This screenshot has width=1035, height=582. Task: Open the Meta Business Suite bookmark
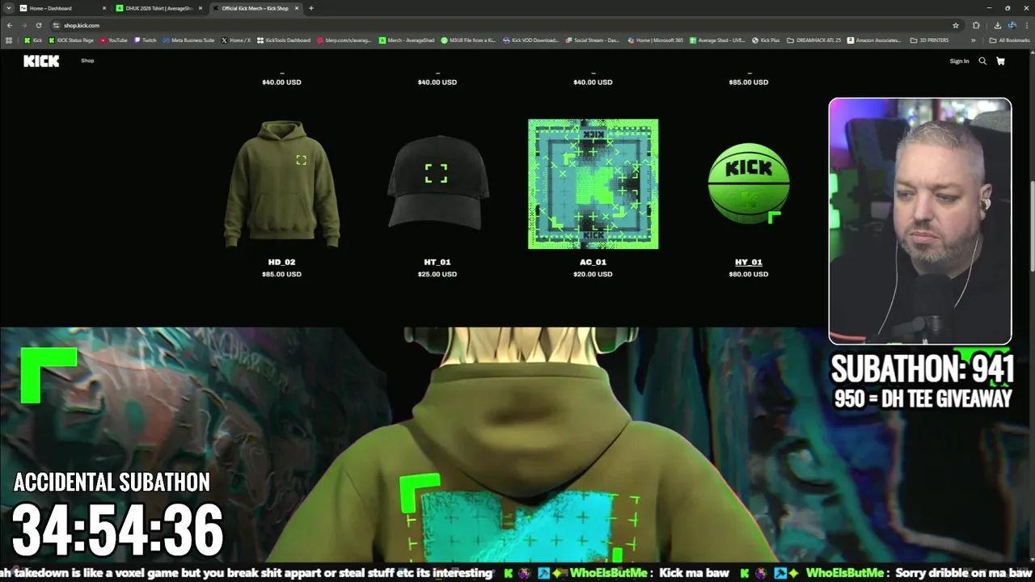(188, 40)
